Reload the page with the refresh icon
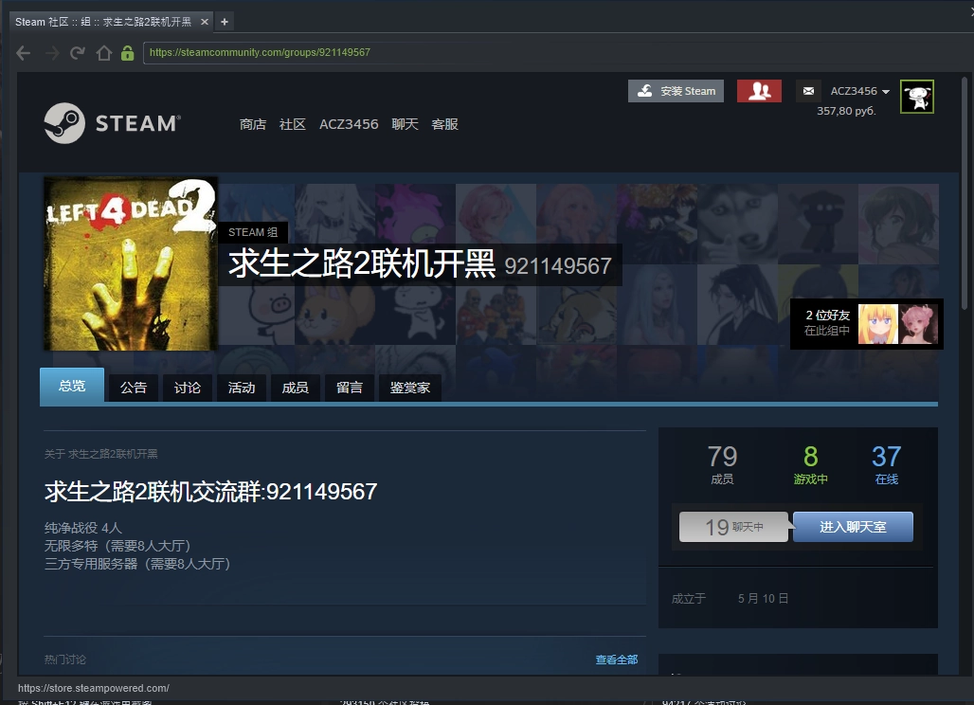This screenshot has height=705, width=974. click(78, 53)
